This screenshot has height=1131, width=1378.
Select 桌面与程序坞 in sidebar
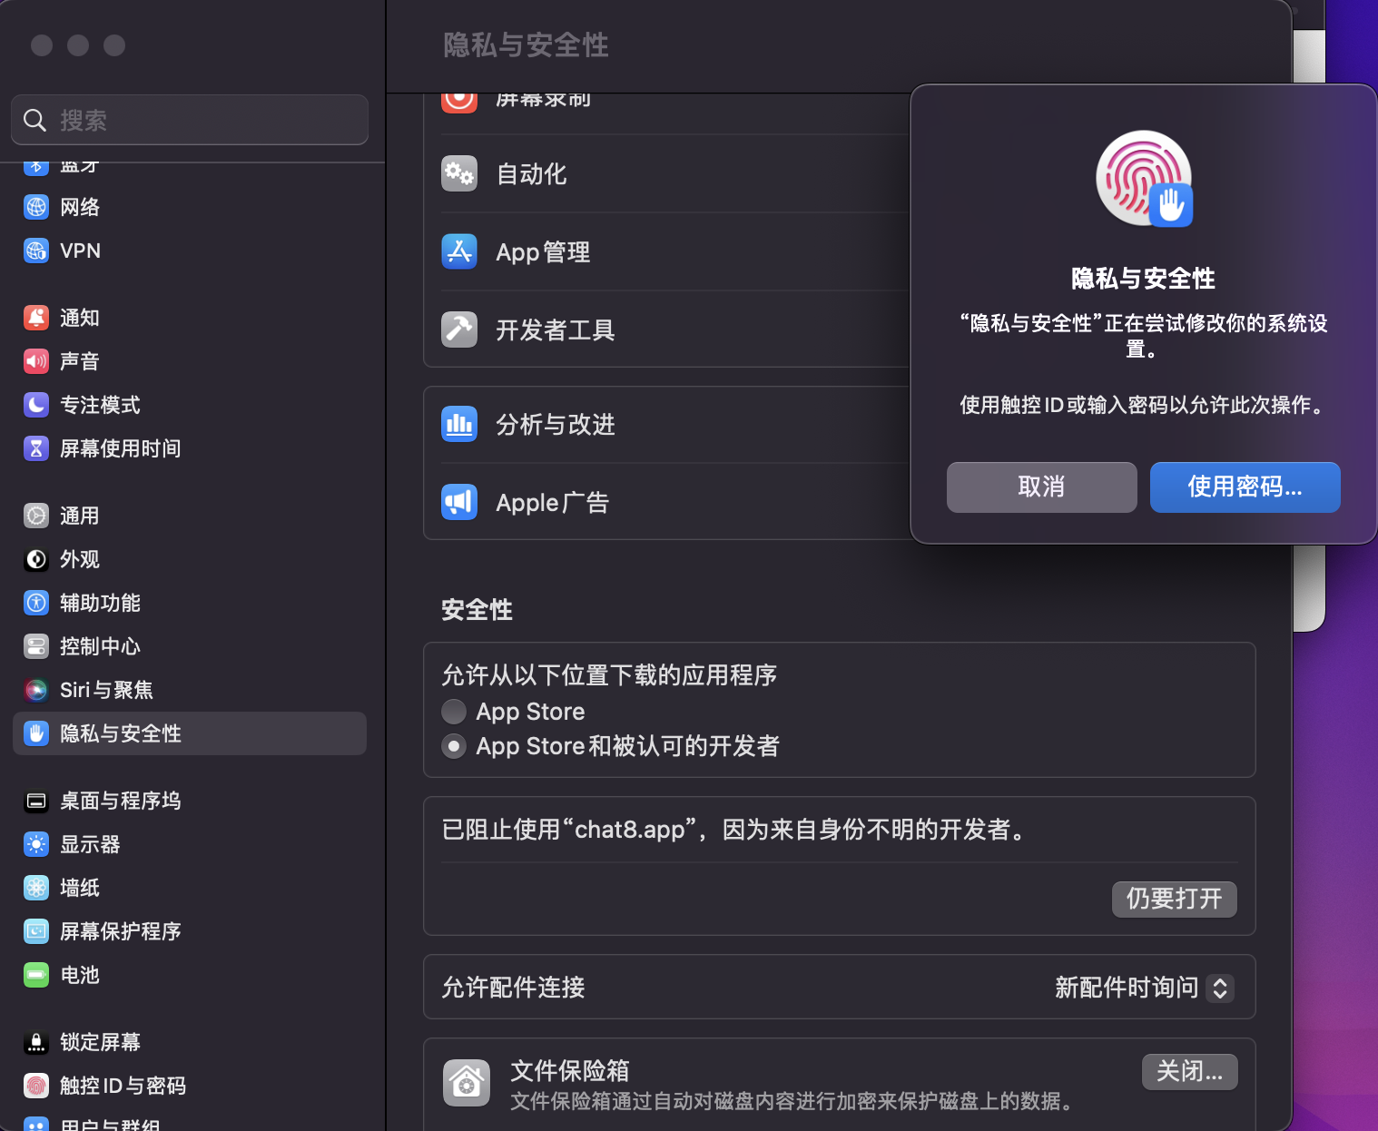pyautogui.click(x=120, y=801)
